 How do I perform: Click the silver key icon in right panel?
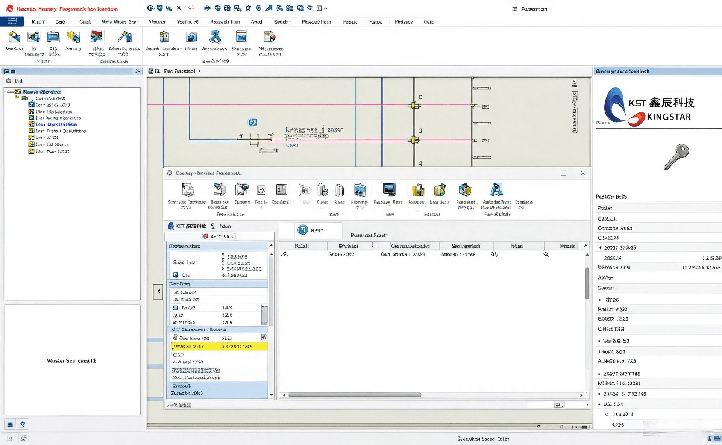pyautogui.click(x=676, y=156)
